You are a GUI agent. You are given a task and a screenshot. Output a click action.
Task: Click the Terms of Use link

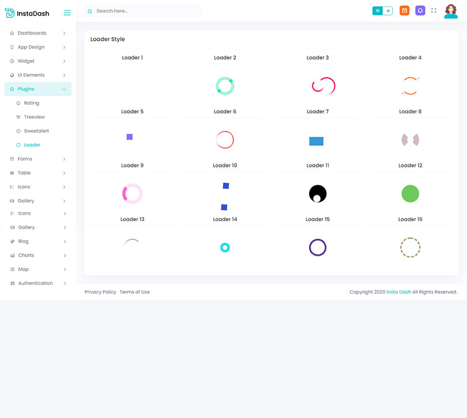[x=134, y=292]
